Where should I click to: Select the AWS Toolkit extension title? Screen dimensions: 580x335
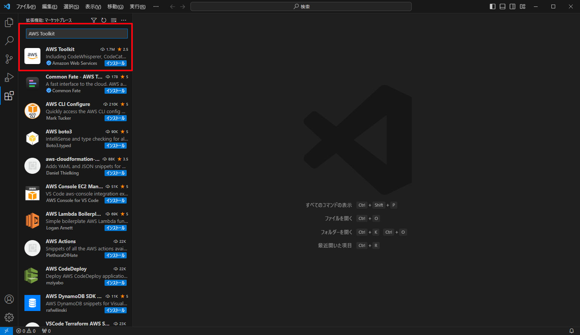tap(60, 49)
